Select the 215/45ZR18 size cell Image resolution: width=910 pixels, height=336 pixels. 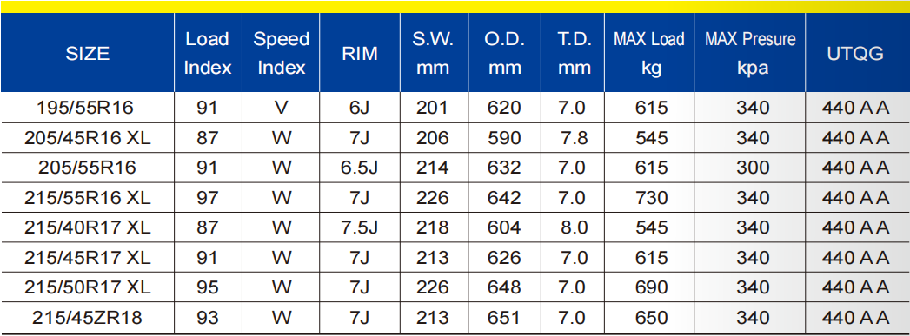87,318
